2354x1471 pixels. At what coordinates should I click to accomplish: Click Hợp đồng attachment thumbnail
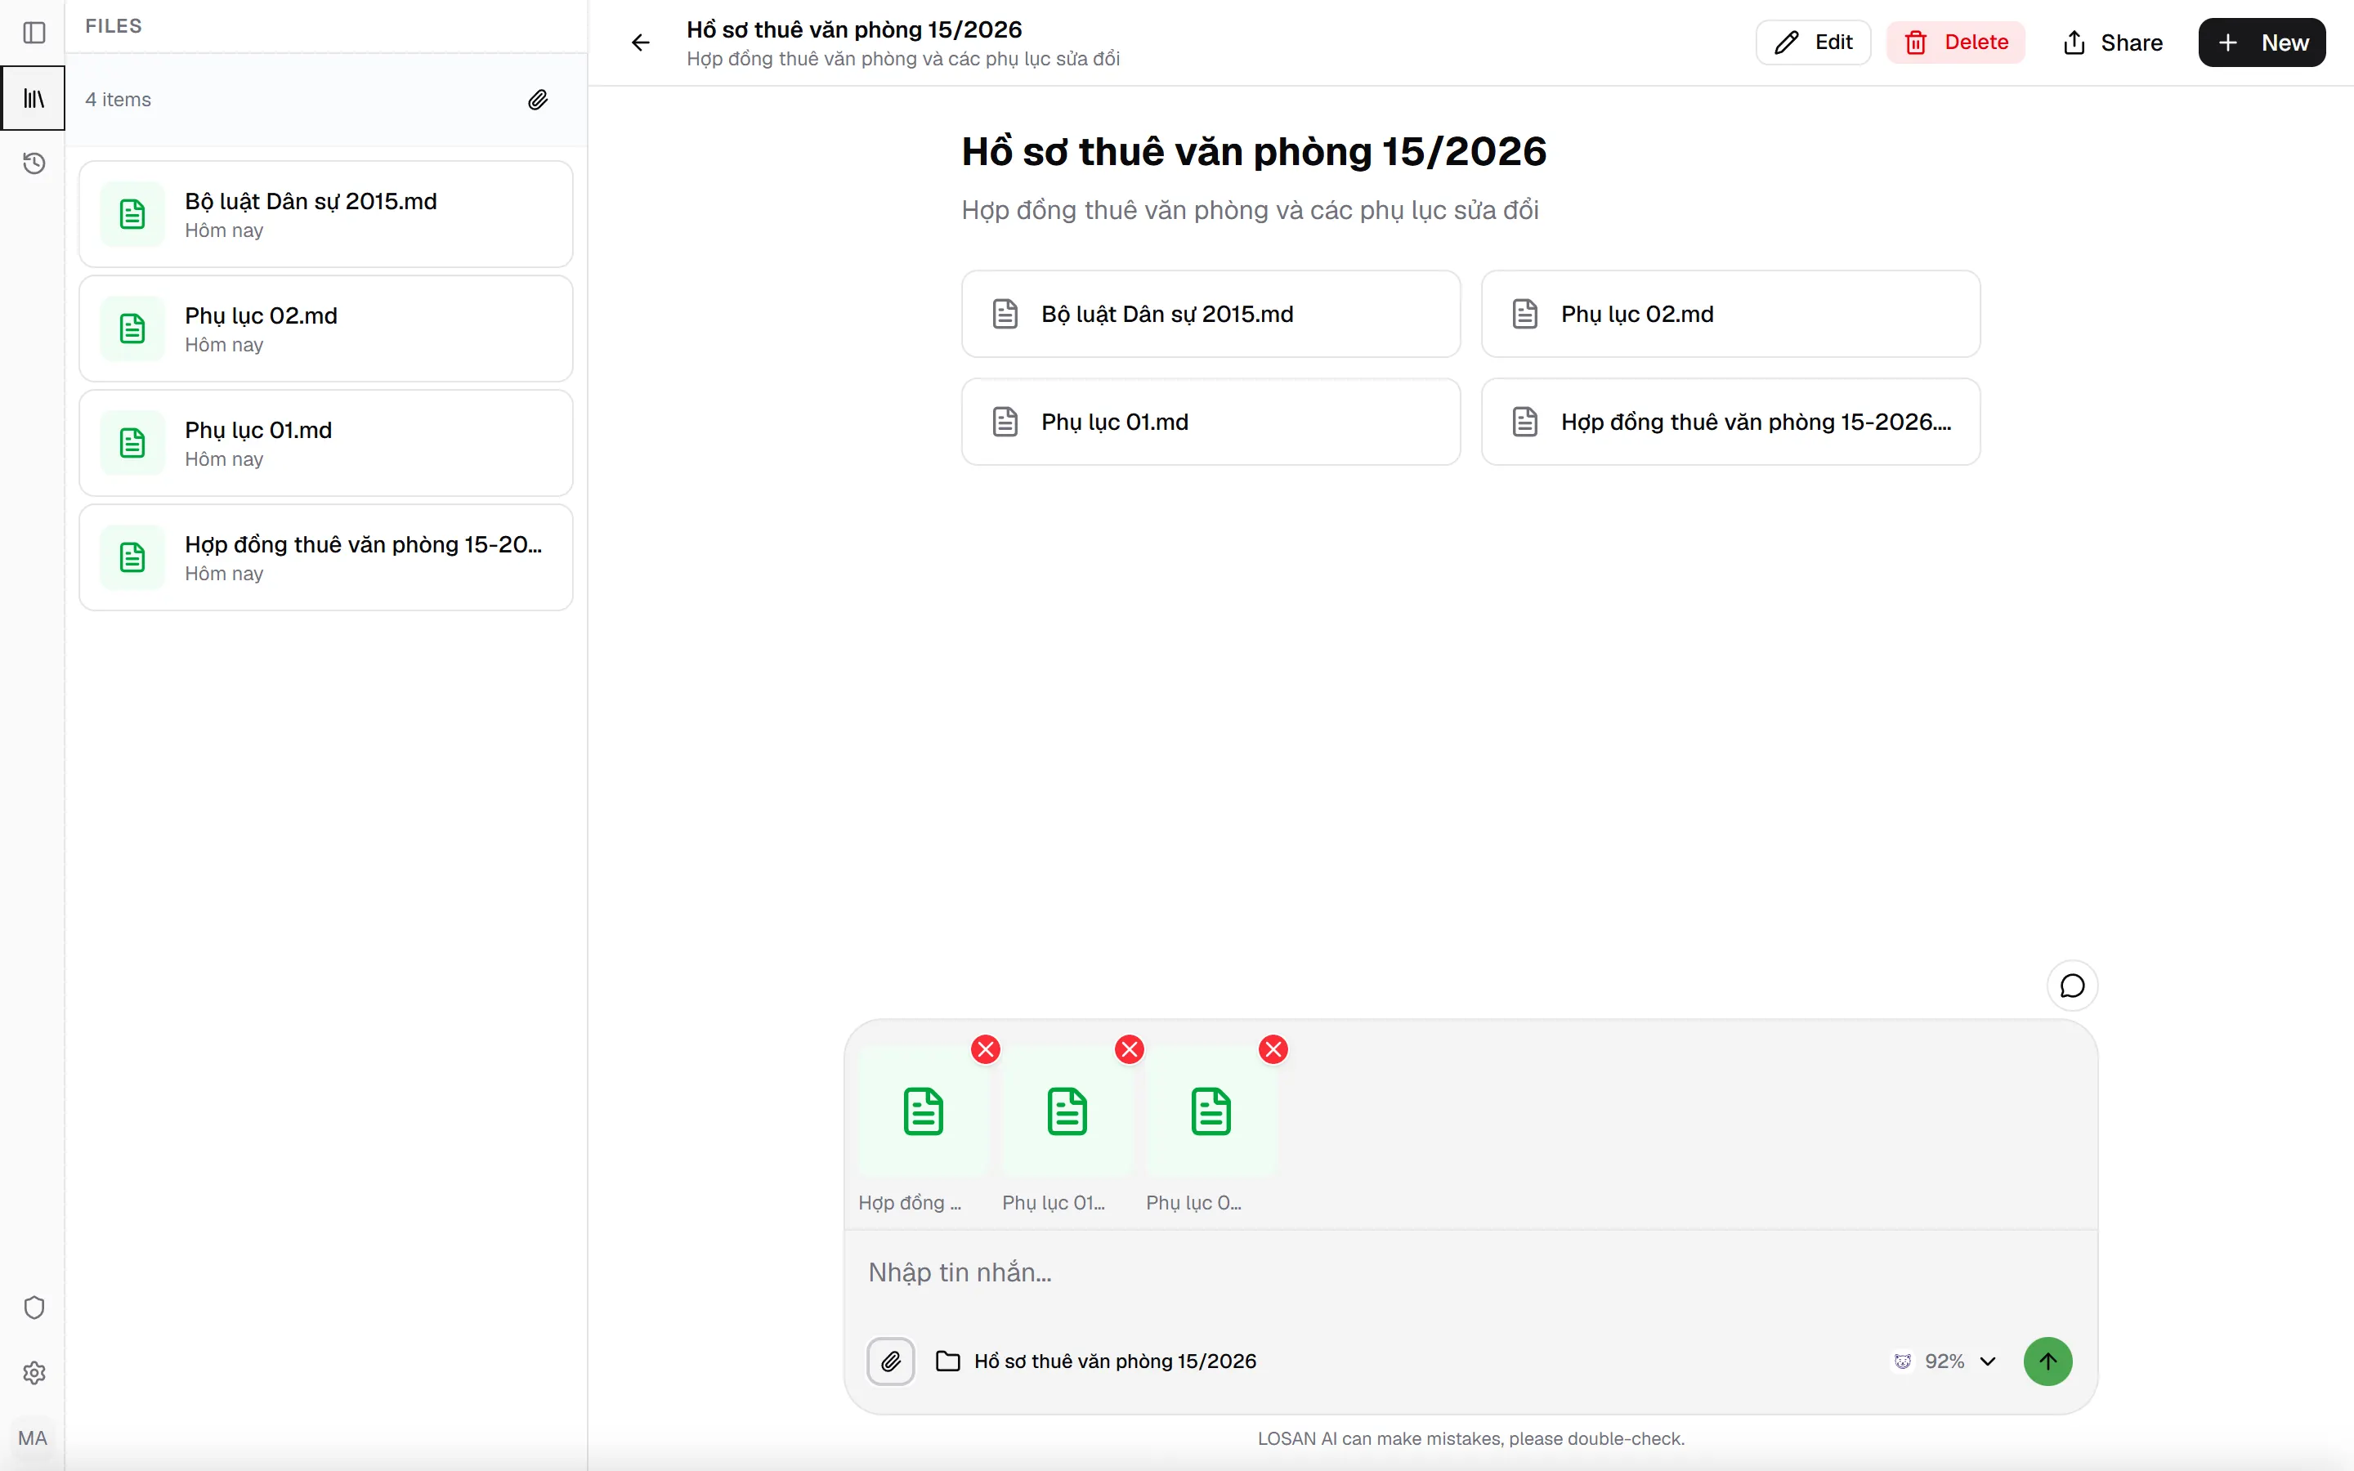point(923,1111)
